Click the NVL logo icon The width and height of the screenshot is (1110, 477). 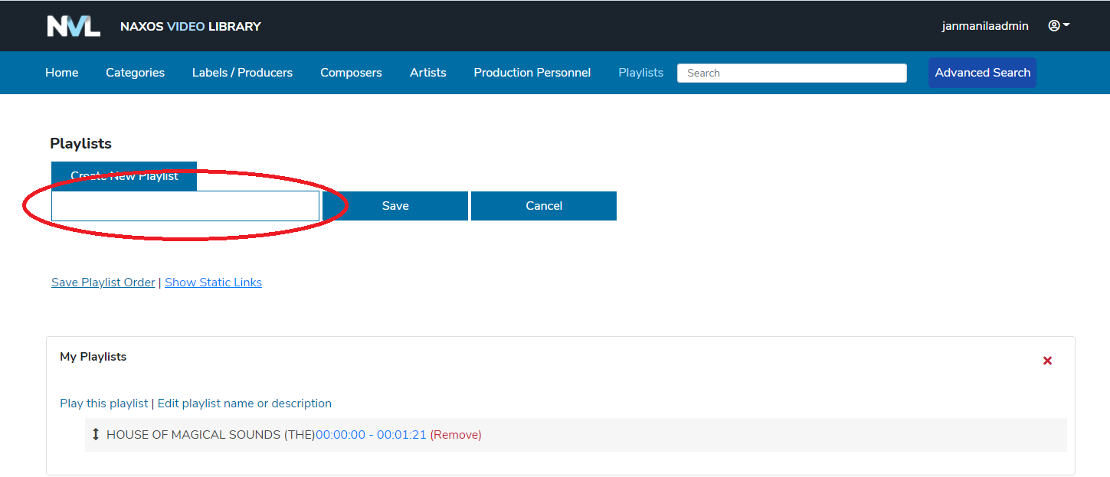tap(74, 26)
